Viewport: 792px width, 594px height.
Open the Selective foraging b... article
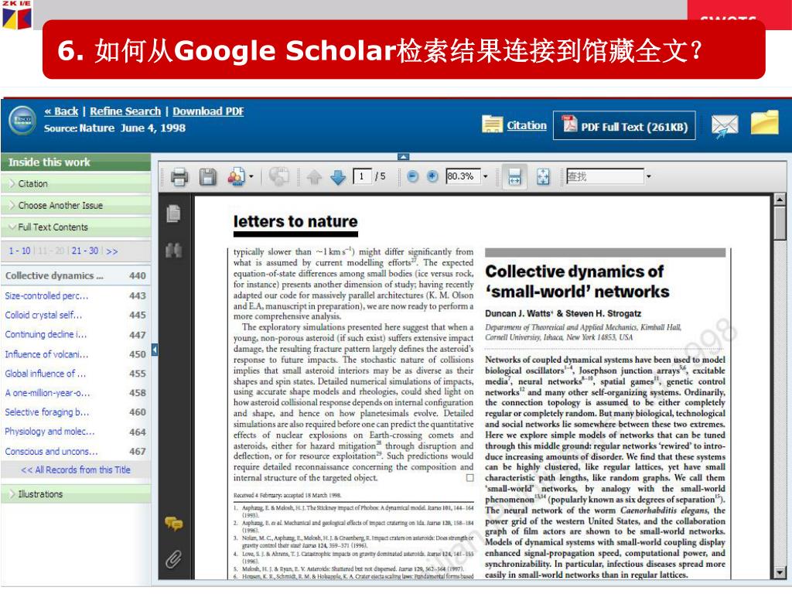pyautogui.click(x=47, y=412)
